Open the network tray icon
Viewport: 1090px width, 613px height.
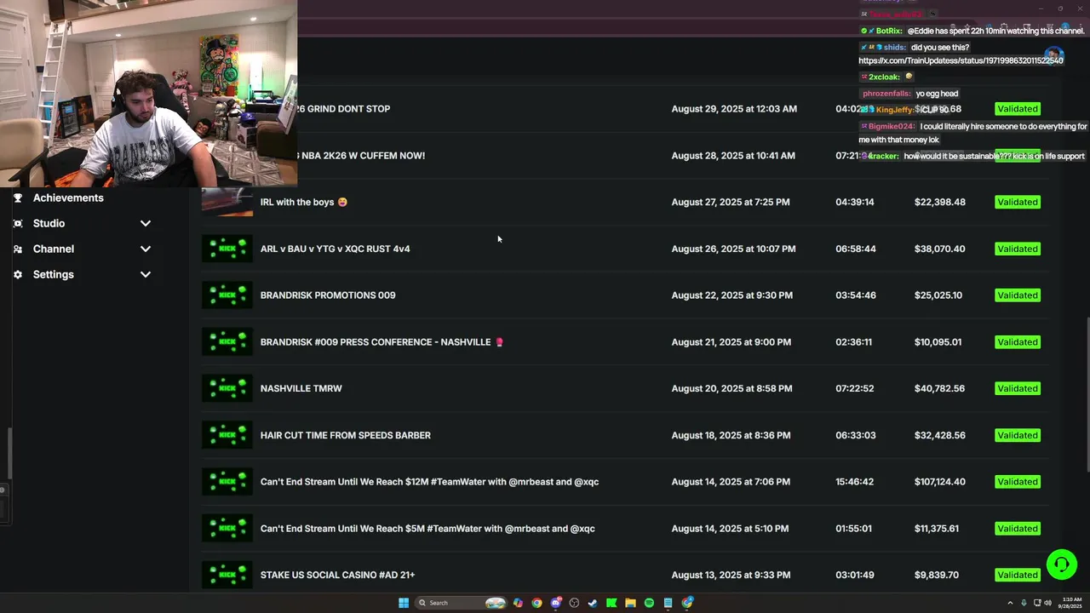click(1037, 603)
